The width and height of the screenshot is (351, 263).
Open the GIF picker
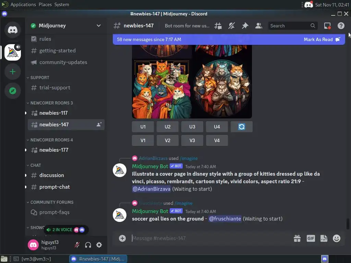pos(311,238)
